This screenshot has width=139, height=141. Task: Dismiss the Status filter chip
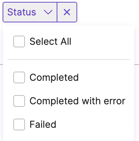pos(67,12)
